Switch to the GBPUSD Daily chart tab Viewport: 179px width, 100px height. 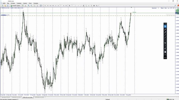pos(28,97)
